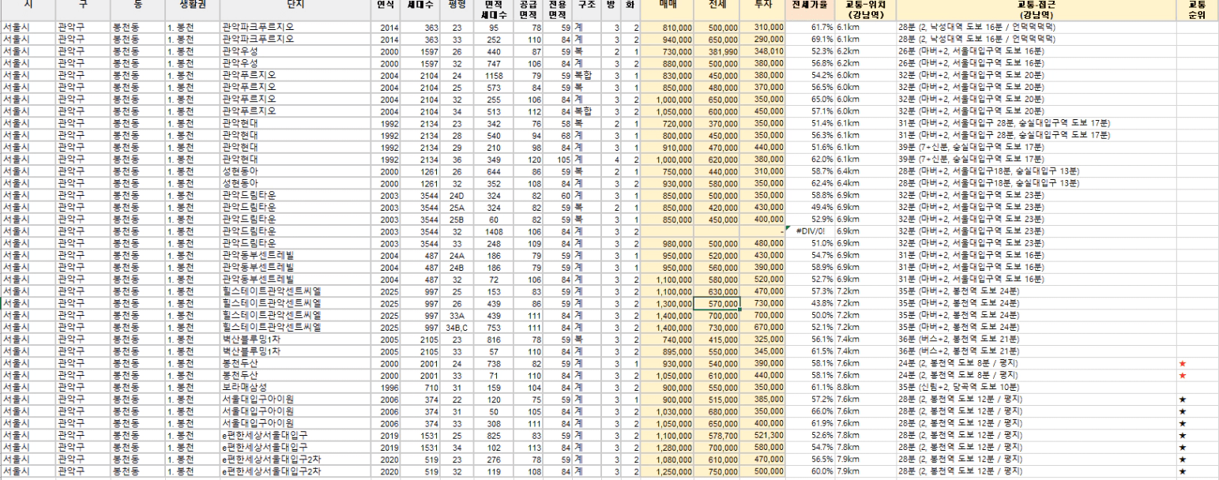This screenshot has height=480, width=1219.
Task: Select the 720,000 매매 price cell
Action: pos(668,123)
